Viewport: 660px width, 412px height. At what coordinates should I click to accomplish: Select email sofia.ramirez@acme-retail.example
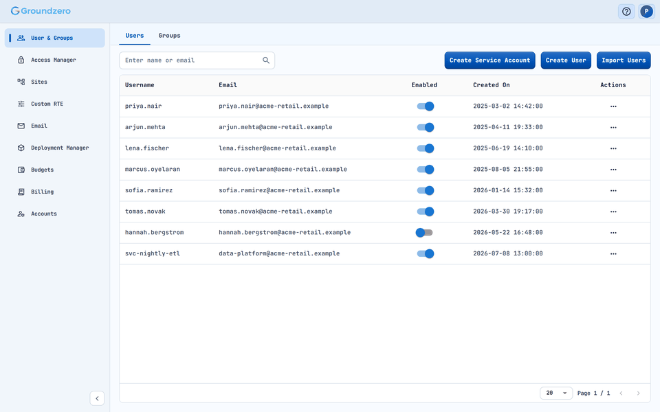279,190
